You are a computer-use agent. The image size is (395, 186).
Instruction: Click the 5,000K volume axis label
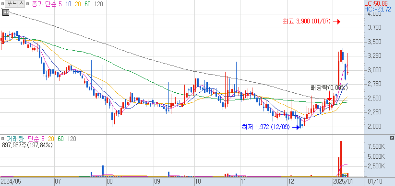pos(376,157)
